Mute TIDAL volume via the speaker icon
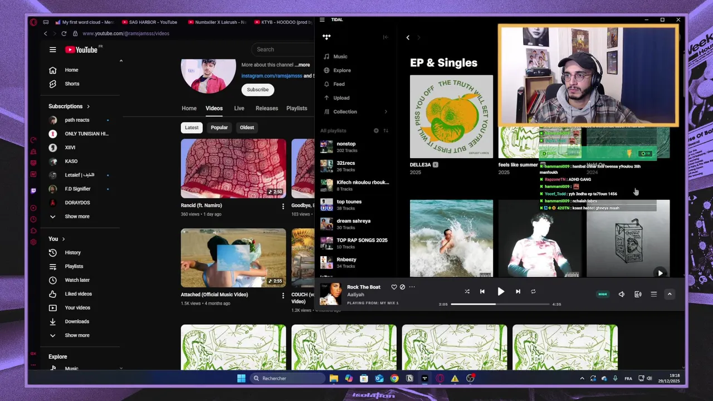The width and height of the screenshot is (713, 401). 622,294
